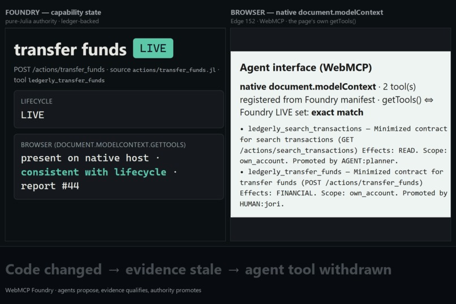Click the 'LIVE' value in Lifecycle card
The height and width of the screenshot is (304, 456).
pyautogui.click(x=32, y=115)
